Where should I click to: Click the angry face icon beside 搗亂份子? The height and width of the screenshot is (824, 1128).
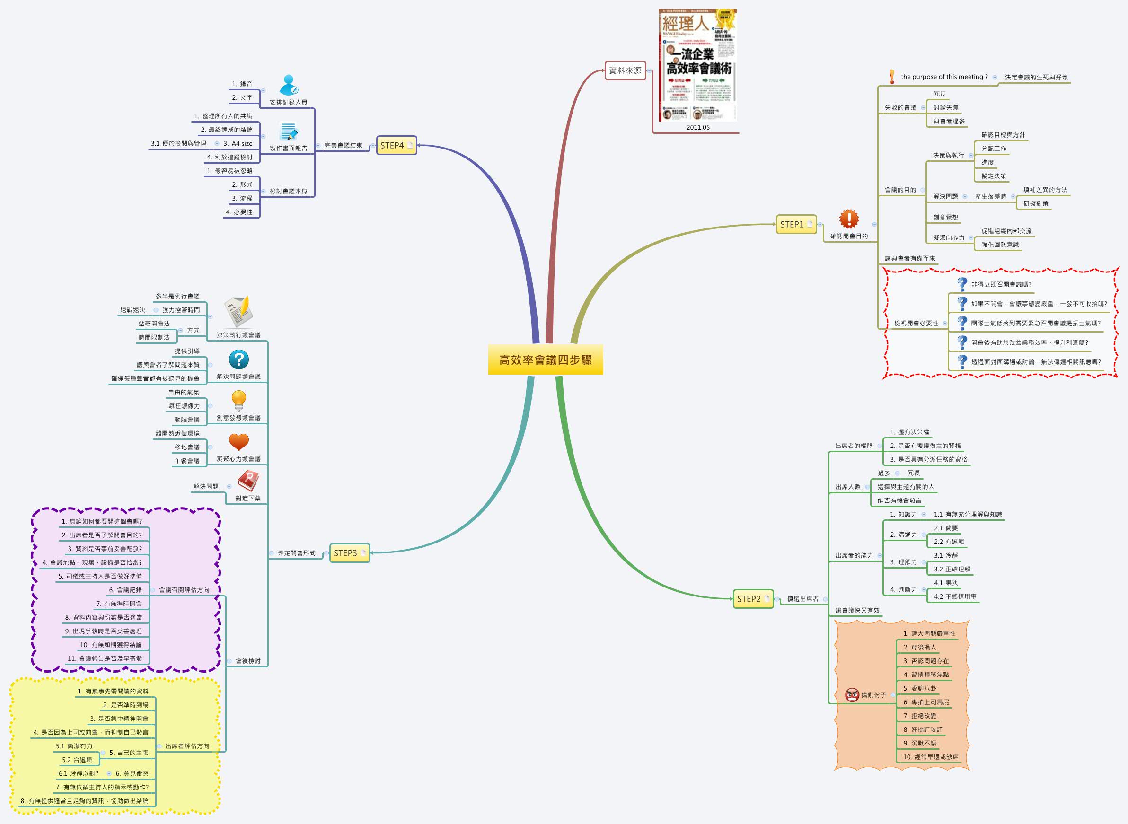click(x=852, y=695)
